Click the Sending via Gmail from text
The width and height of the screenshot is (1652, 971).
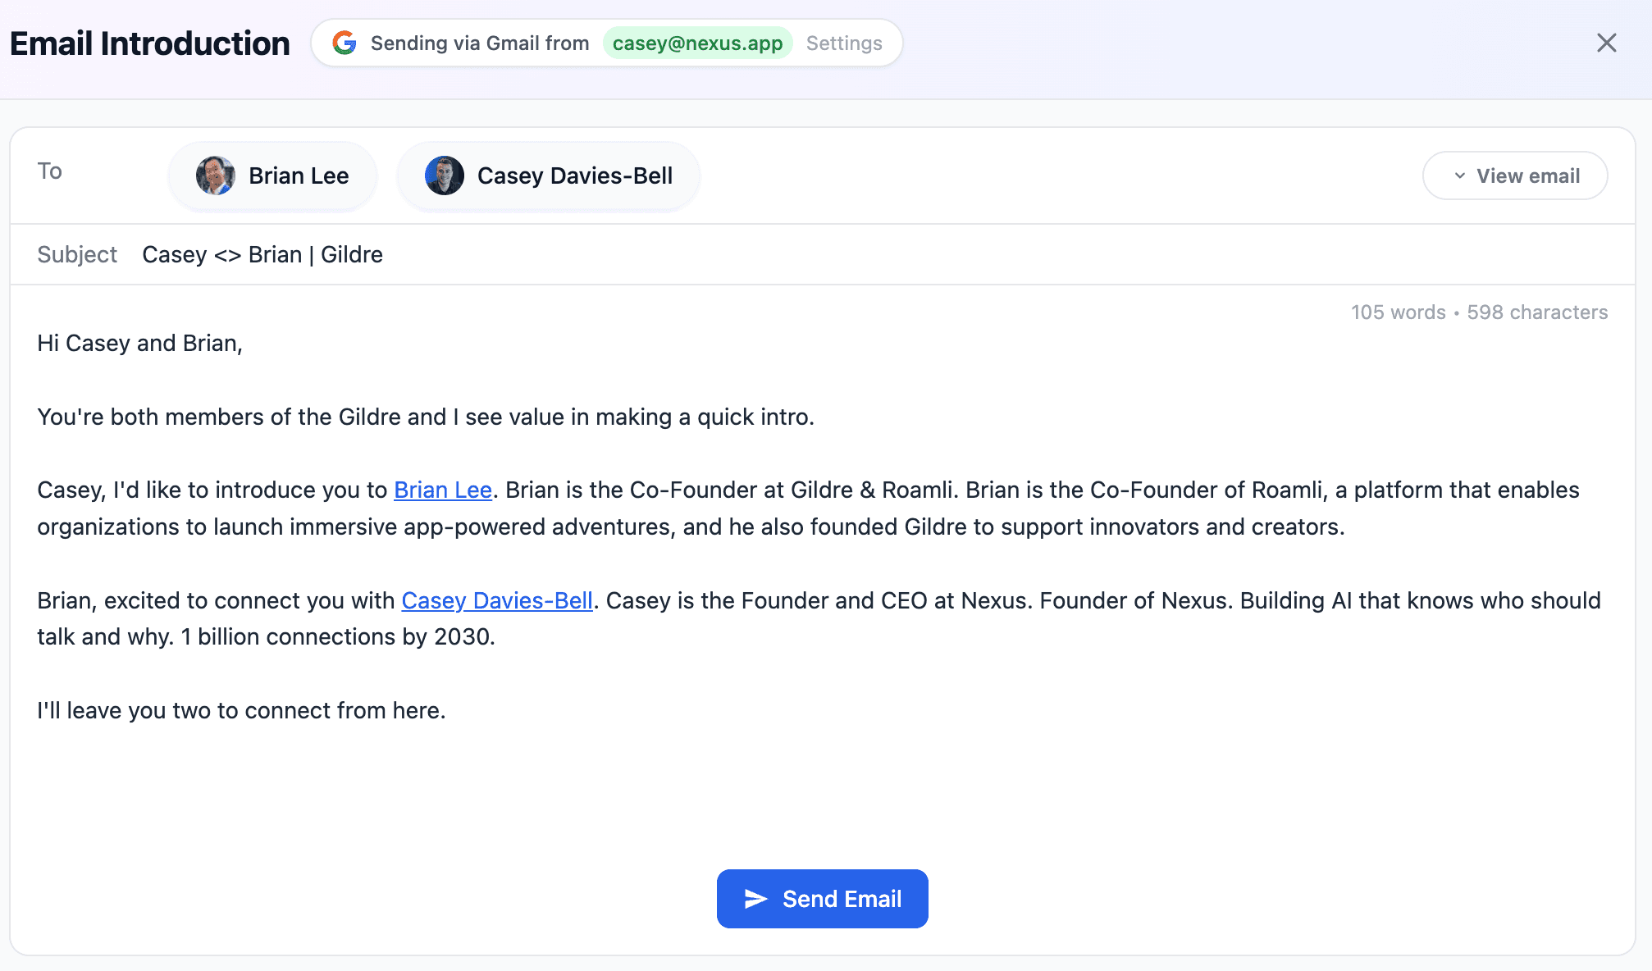pyautogui.click(x=480, y=43)
